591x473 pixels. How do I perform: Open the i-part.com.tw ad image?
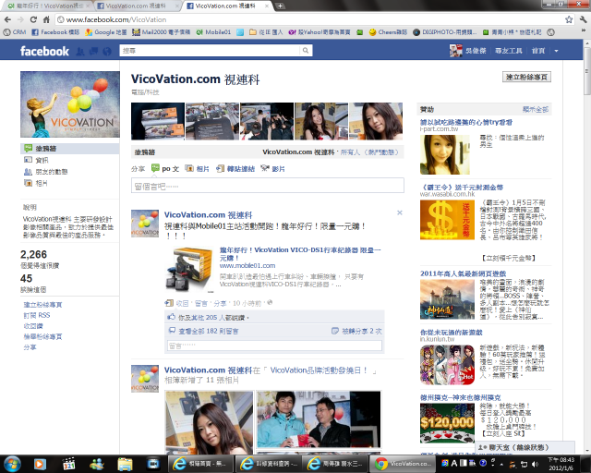(445, 154)
